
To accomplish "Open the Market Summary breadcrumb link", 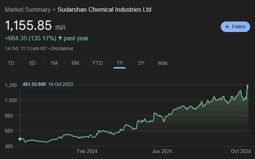I will 28,10.
